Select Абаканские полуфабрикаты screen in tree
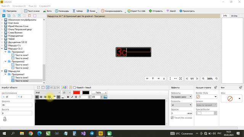Screen dimensions: 244x137 22,20
